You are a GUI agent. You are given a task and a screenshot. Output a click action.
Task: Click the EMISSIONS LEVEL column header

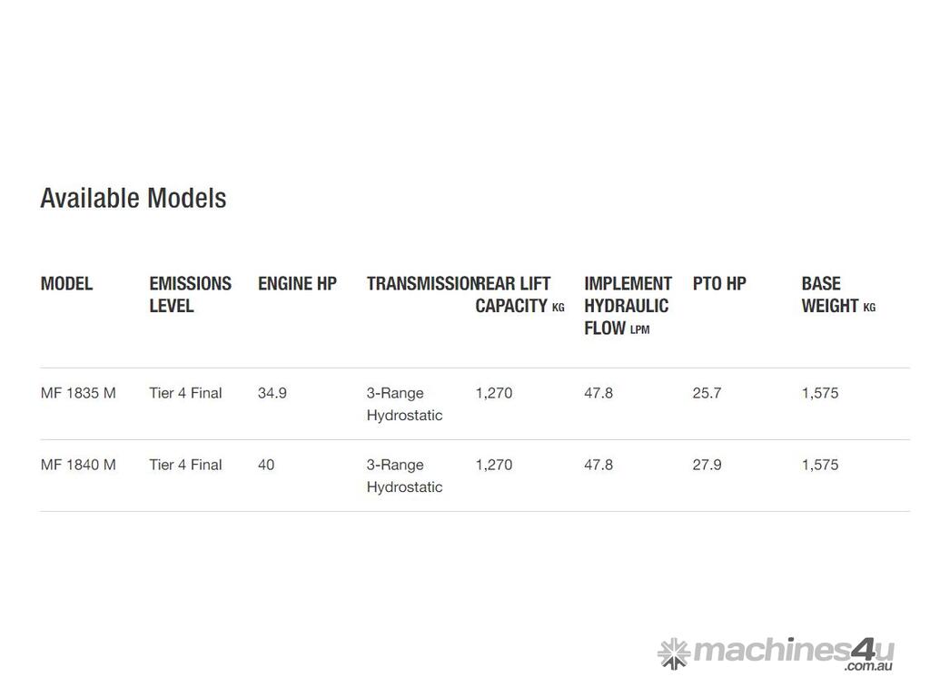[x=190, y=295]
